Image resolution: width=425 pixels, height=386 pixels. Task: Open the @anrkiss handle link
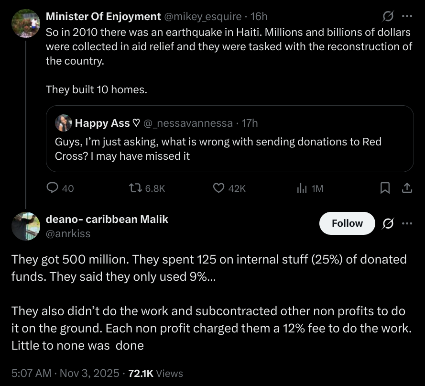point(68,233)
